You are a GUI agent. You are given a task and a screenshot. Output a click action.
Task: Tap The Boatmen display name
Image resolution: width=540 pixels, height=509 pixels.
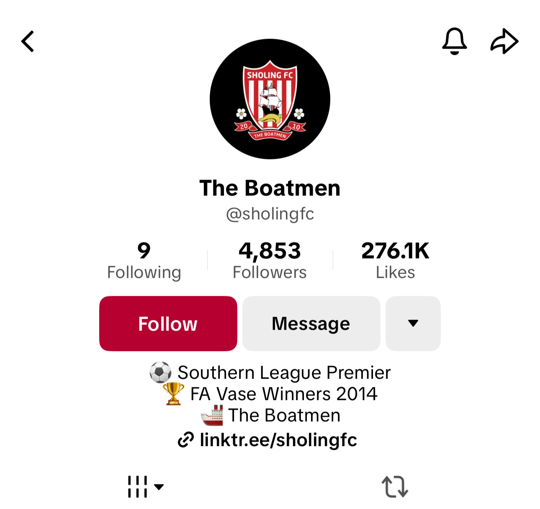pyautogui.click(x=270, y=188)
